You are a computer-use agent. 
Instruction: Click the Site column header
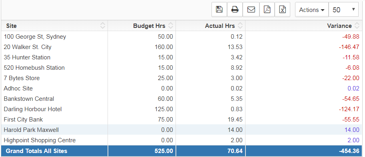[x=54, y=26]
